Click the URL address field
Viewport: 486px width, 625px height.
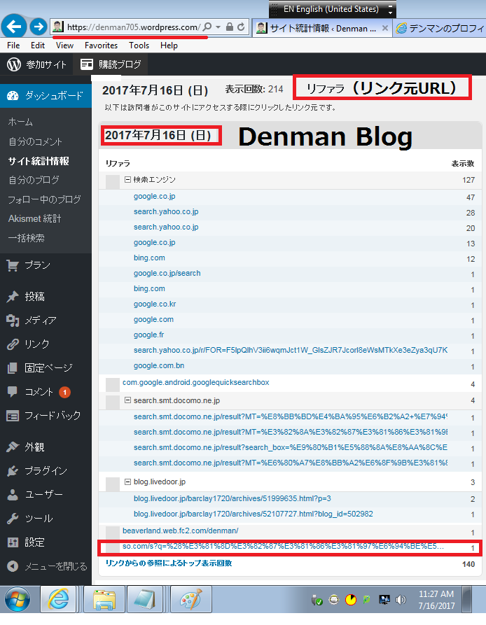(133, 27)
